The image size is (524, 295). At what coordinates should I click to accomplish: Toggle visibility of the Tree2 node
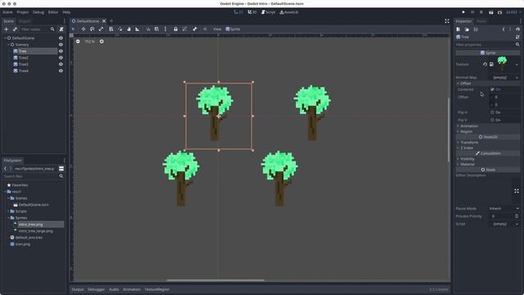coord(61,57)
